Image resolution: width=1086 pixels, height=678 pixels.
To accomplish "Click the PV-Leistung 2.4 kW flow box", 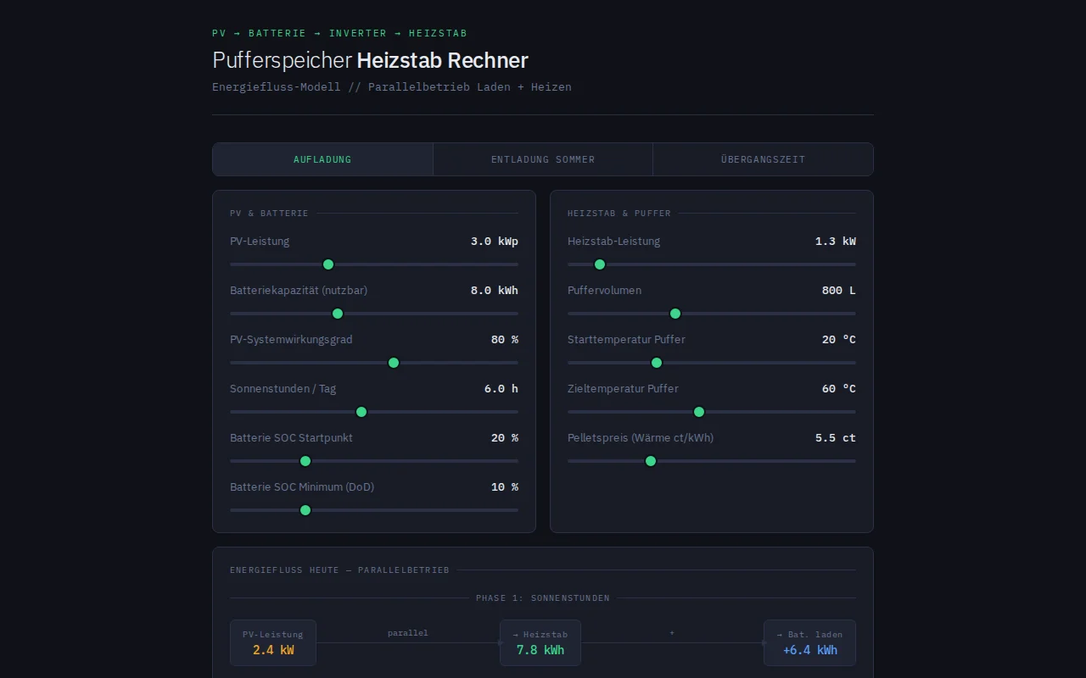I will (x=273, y=642).
